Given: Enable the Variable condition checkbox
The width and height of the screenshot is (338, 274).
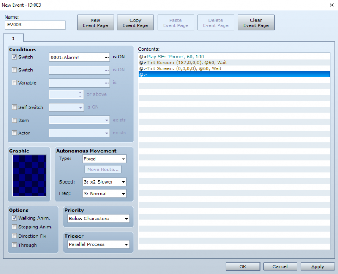Looking at the screenshot, I should tap(14, 82).
